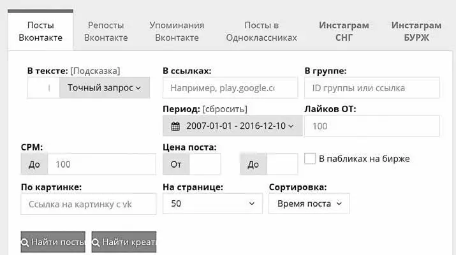Click the Найти креативы button
Viewport: 456px width, 255px height.
click(124, 242)
